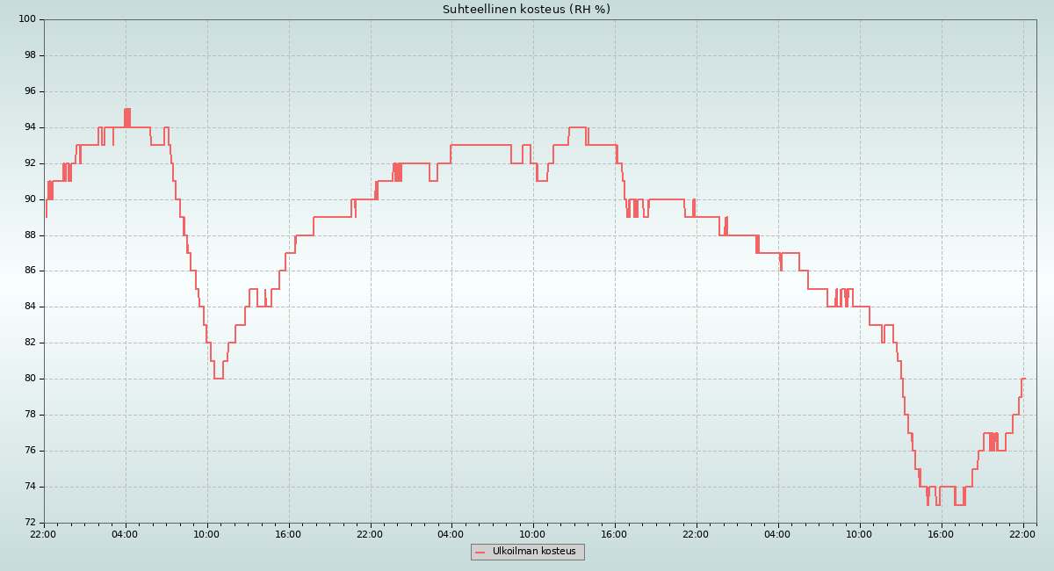1054x571 pixels.
Task: Click the first-day 80% trough on the line
Action: (x=218, y=379)
